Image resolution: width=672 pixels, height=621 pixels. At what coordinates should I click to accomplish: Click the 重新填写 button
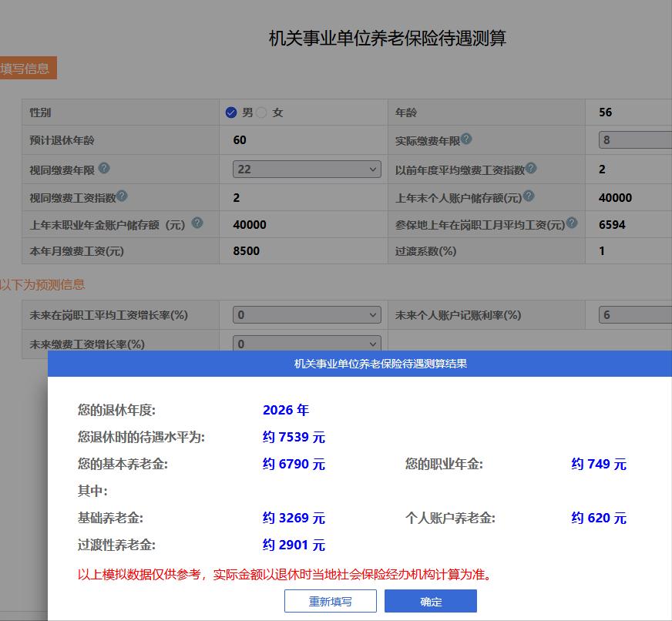(330, 601)
